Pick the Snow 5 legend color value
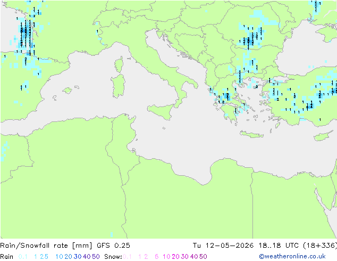The image size is (337, 261). tap(156, 257)
